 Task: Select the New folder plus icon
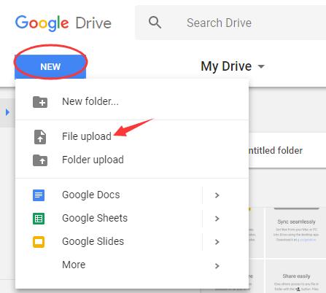pos(40,102)
